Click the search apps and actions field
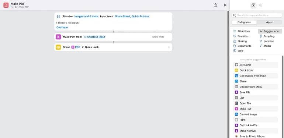This screenshot has height=138, width=284. [x=257, y=15]
